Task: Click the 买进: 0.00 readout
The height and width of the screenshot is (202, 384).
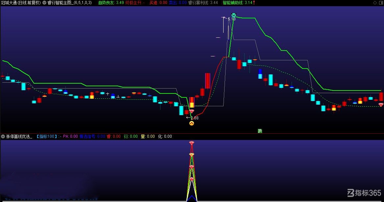Action: (158, 3)
